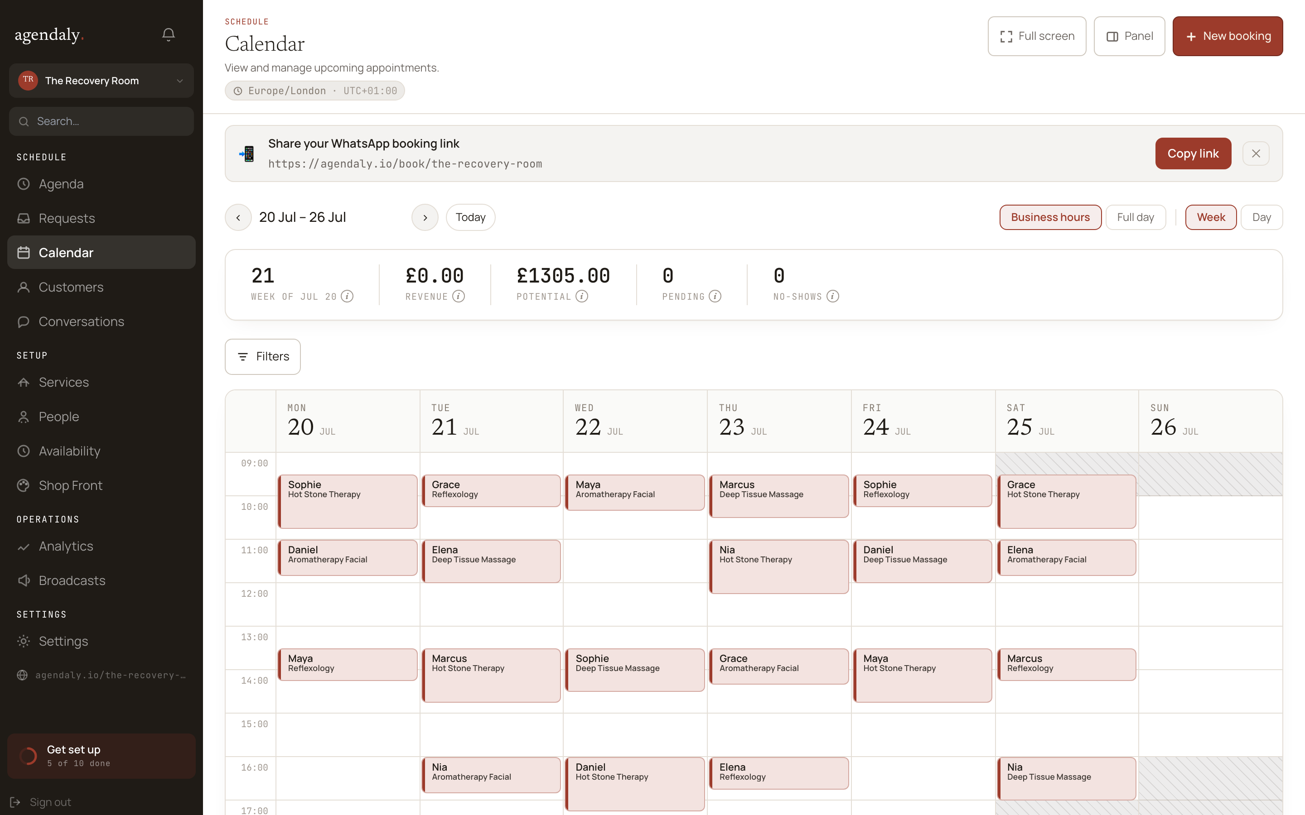Click the WhatsApp booking URL text

pyautogui.click(x=405, y=164)
